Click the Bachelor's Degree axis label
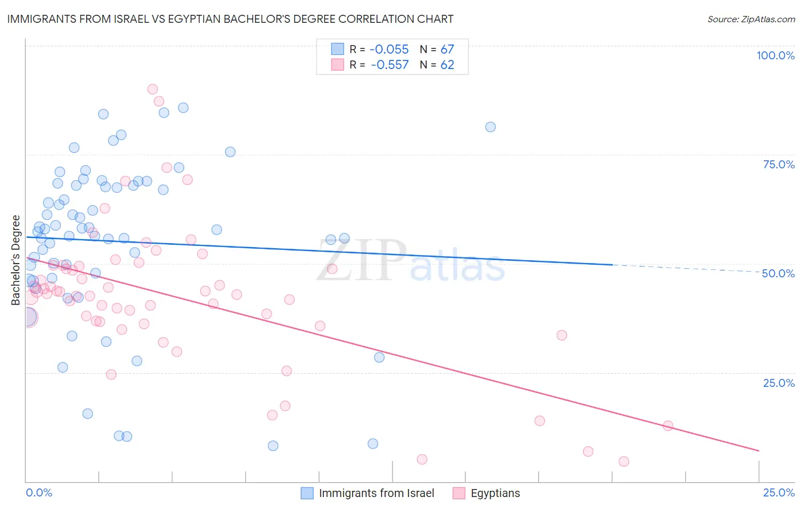This screenshot has width=802, height=509. click(x=16, y=260)
